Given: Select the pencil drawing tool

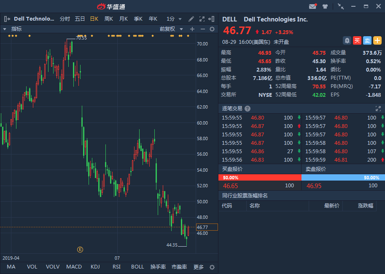Looking at the screenshot, I should click(x=191, y=19).
